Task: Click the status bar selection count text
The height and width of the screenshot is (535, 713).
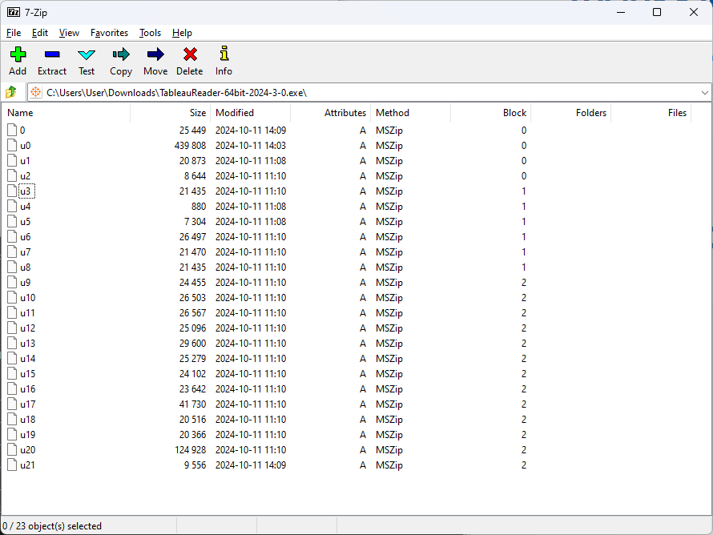Action: point(52,526)
